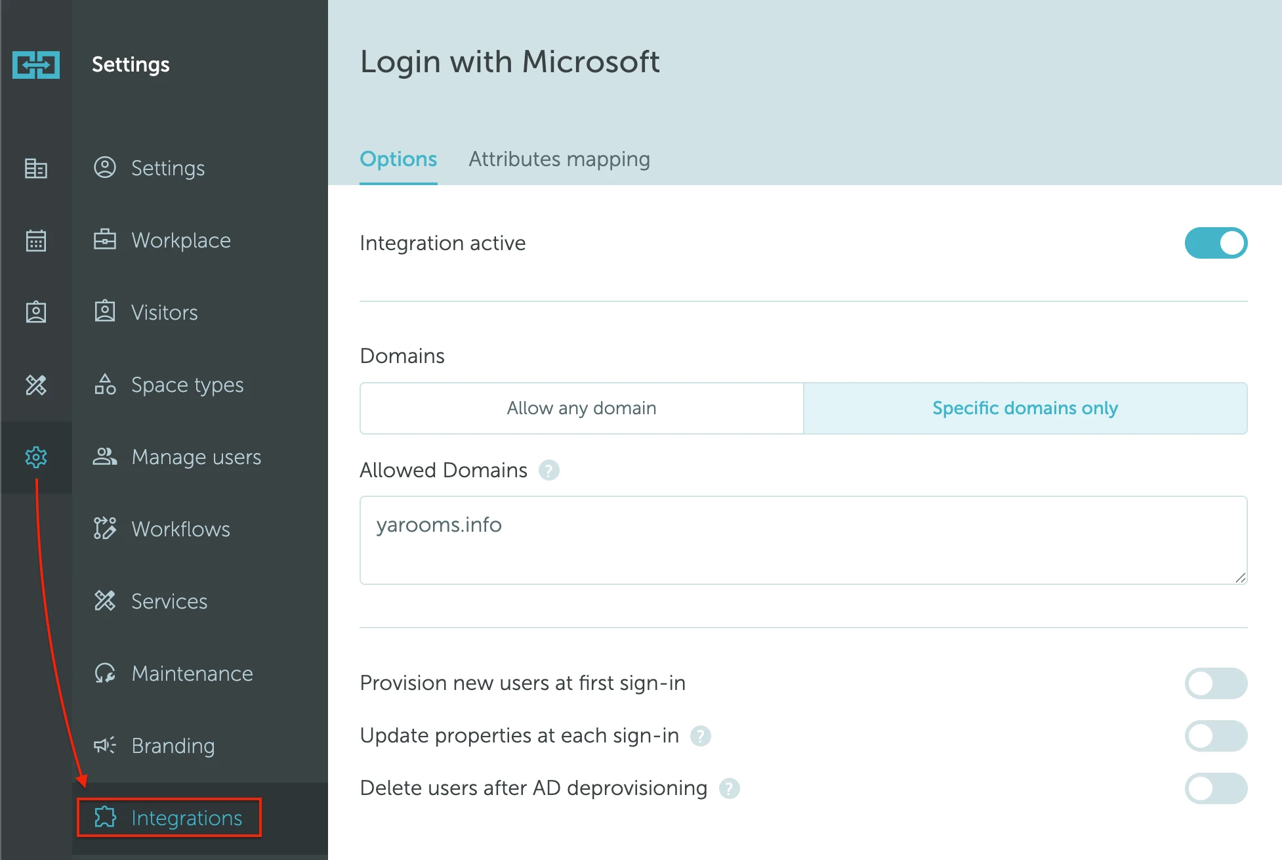This screenshot has height=860, width=1282.
Task: Show help for Delete users after deprovisioning
Action: click(730, 788)
